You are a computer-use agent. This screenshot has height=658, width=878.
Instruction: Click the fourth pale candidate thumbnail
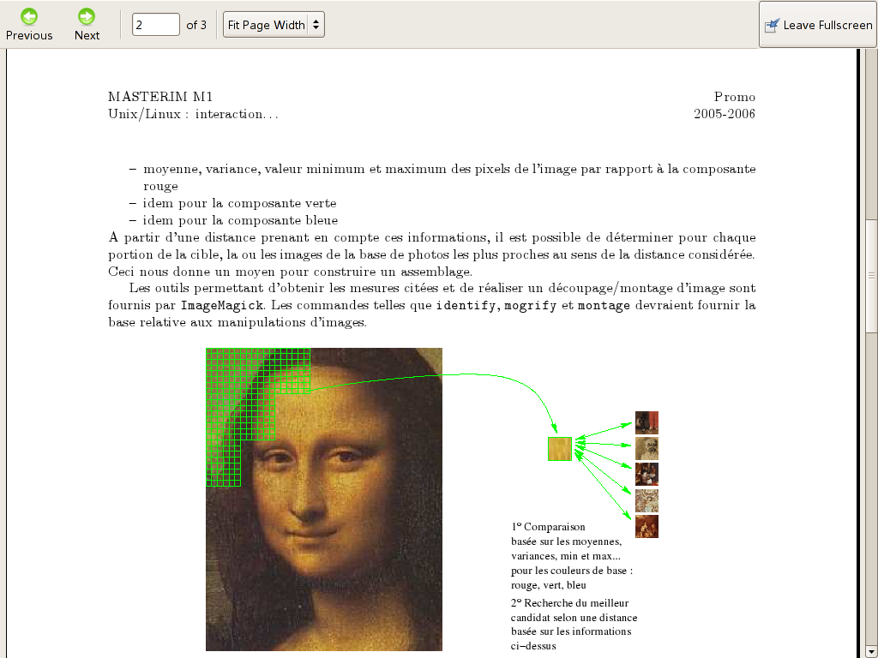tap(646, 500)
